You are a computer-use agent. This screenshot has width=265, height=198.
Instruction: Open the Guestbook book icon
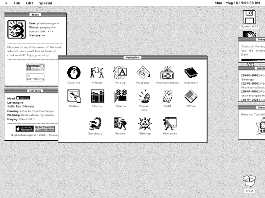[191, 72]
